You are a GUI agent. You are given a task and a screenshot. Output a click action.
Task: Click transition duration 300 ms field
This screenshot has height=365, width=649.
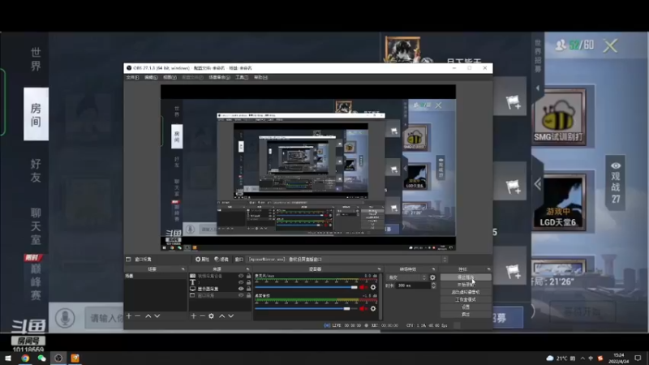(x=413, y=286)
